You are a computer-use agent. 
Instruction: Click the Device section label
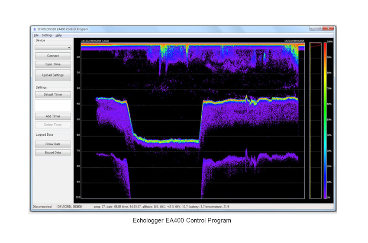point(40,40)
